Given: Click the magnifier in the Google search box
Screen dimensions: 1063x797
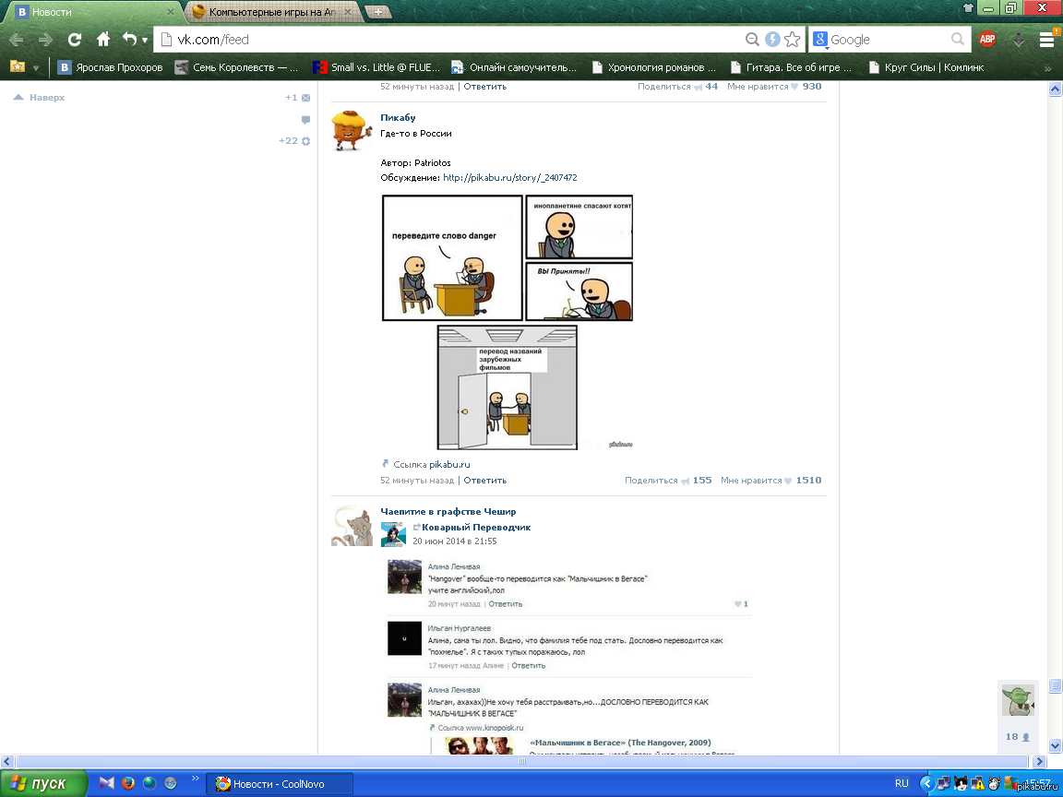Looking at the screenshot, I should tap(957, 40).
